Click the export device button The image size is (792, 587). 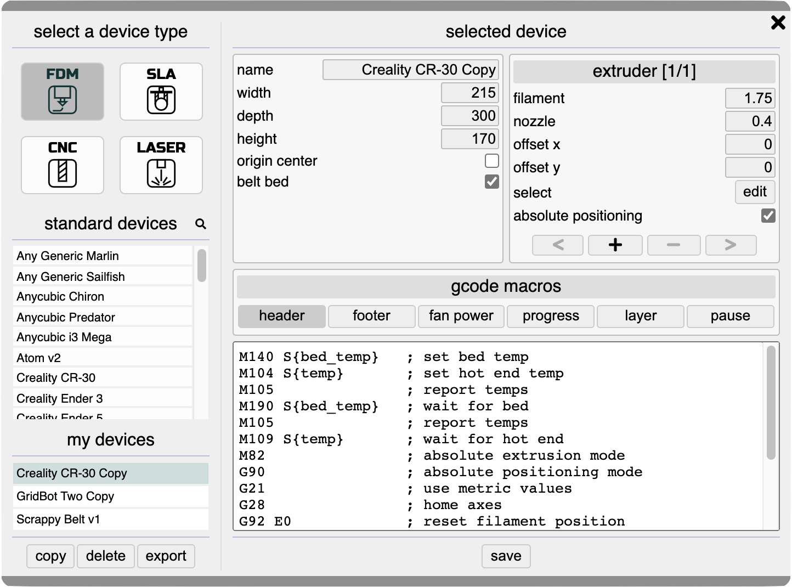pyautogui.click(x=166, y=556)
